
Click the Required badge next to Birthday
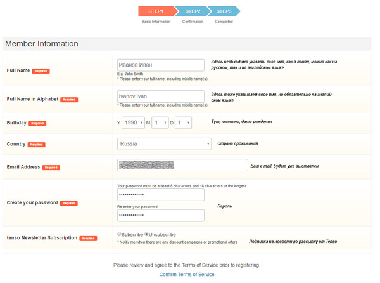tap(37, 123)
